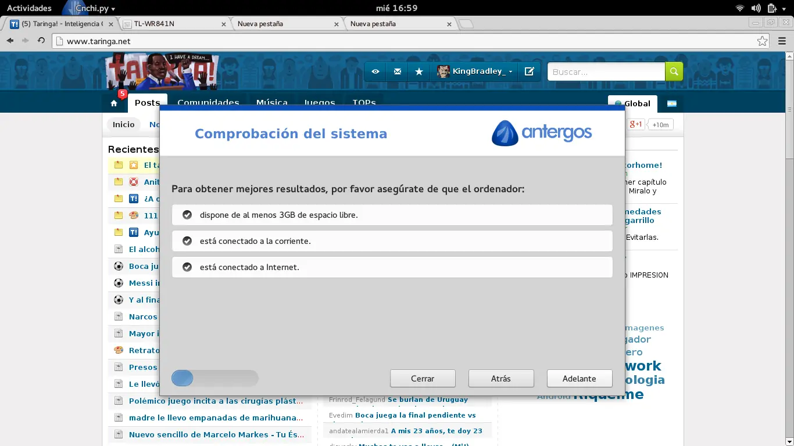Open 'Polémico juego incita a las cirugias' post

point(216,401)
